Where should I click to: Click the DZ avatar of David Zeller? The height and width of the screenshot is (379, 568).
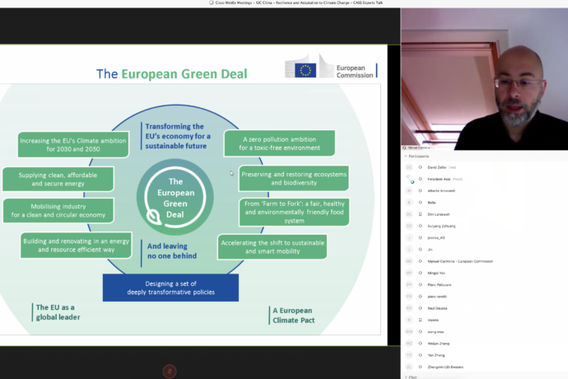click(409, 167)
